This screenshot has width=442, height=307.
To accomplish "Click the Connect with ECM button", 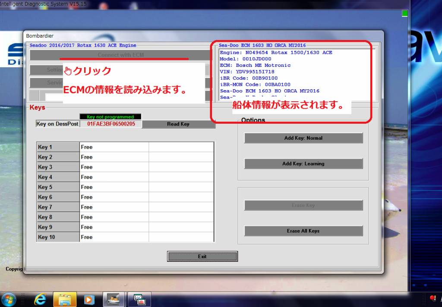I will pos(120,55).
